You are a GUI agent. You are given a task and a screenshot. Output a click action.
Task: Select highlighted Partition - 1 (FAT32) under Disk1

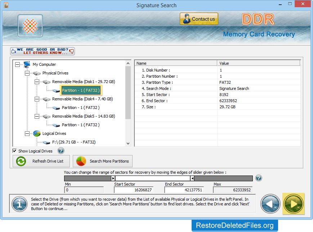tap(81, 90)
